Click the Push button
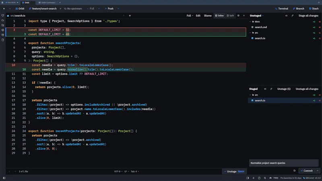Viewport: 322px width, 181px height. pos(109,8)
